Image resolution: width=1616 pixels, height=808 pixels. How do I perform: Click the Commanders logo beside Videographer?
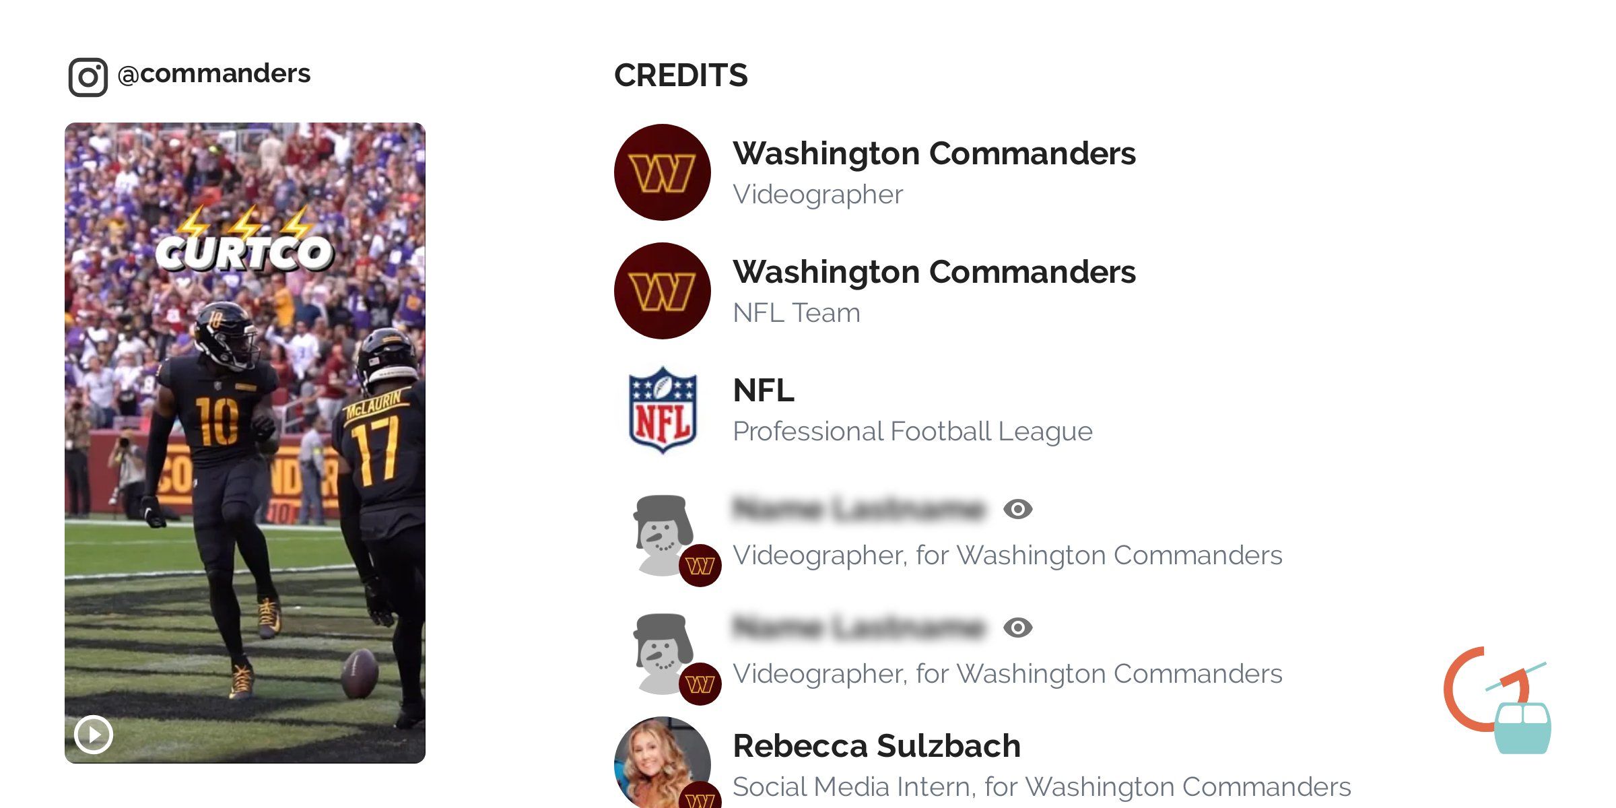pyautogui.click(x=663, y=172)
